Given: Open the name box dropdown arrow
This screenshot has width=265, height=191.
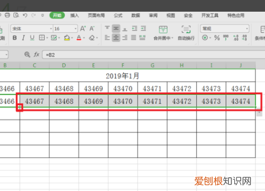Looking at the screenshot, I should click(6, 55).
